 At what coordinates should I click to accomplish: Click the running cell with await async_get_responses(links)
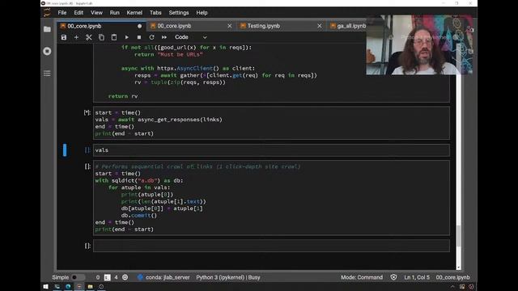tap(271, 123)
